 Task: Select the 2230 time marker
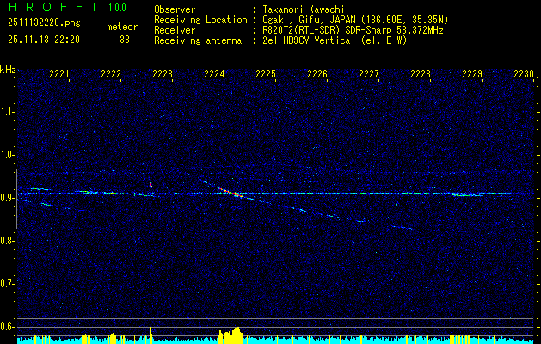524,75
